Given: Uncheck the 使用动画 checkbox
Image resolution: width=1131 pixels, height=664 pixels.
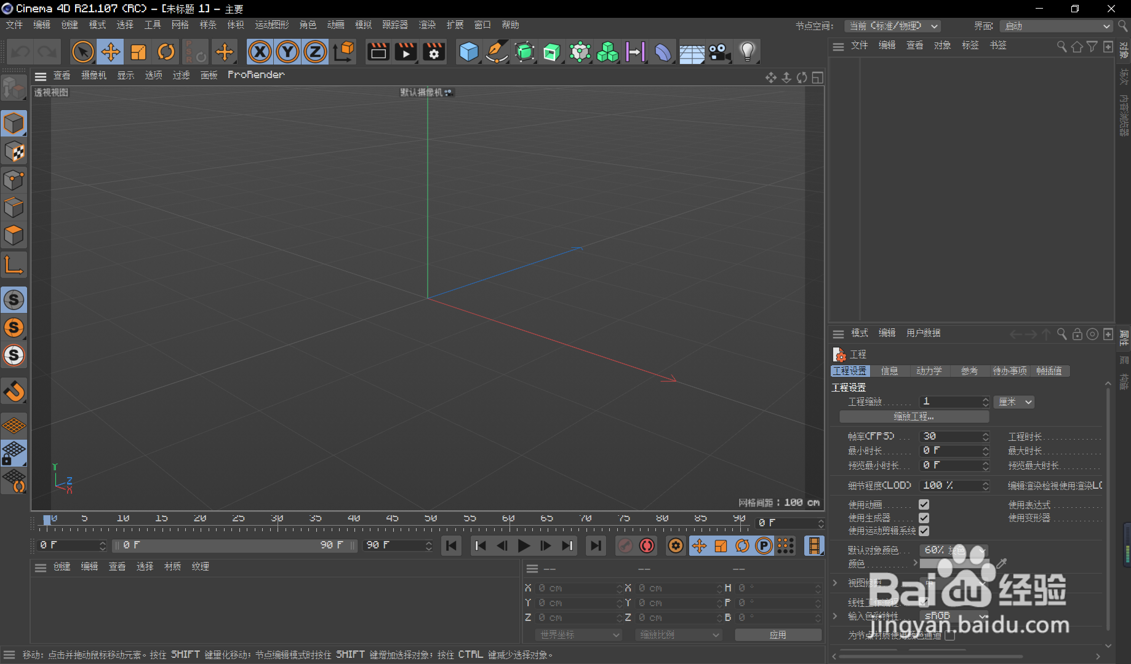Looking at the screenshot, I should pos(924,505).
